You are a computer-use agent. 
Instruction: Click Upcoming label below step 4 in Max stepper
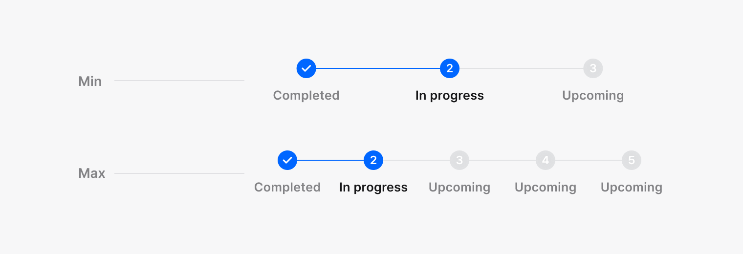click(546, 187)
